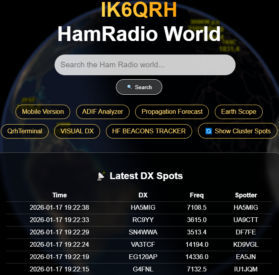This screenshot has width=279, height=275.
Task: Select spotter EA5JN
Action: coord(246,257)
